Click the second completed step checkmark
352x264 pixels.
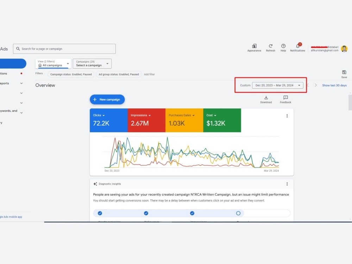pos(146,213)
